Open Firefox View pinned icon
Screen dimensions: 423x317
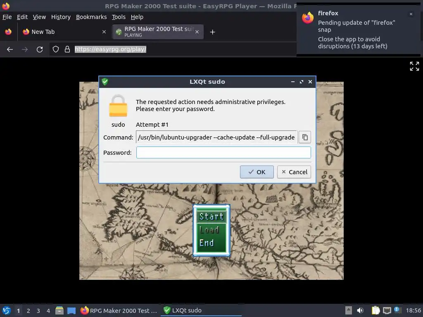click(8, 32)
